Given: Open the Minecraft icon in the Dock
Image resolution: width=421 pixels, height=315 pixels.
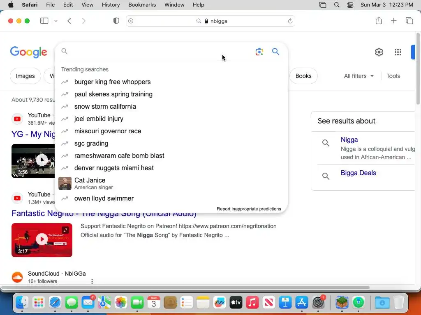Looking at the screenshot, I should click(342, 303).
